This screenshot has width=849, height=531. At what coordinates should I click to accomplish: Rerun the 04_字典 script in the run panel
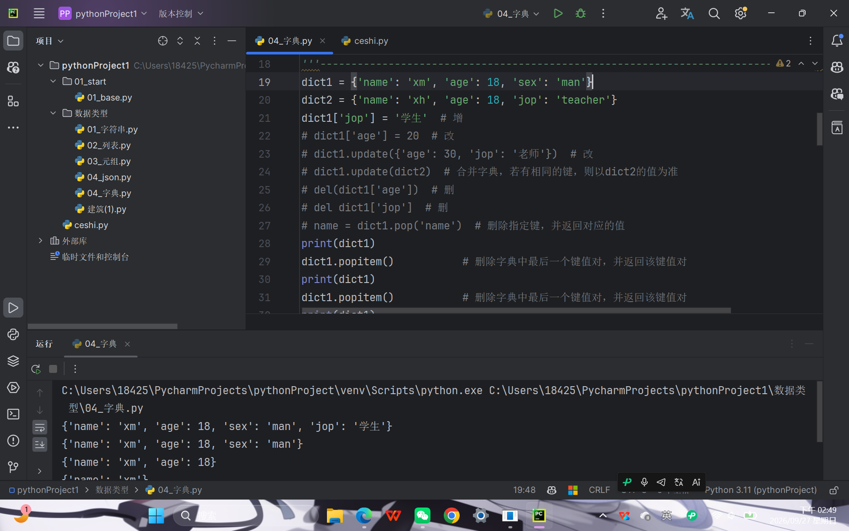point(36,369)
